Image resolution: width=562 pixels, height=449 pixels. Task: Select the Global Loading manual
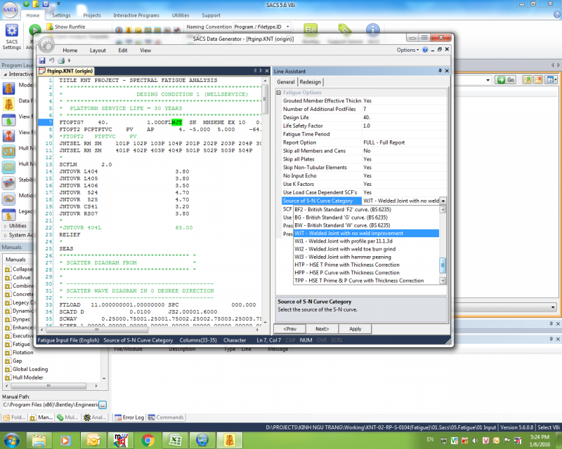point(30,369)
